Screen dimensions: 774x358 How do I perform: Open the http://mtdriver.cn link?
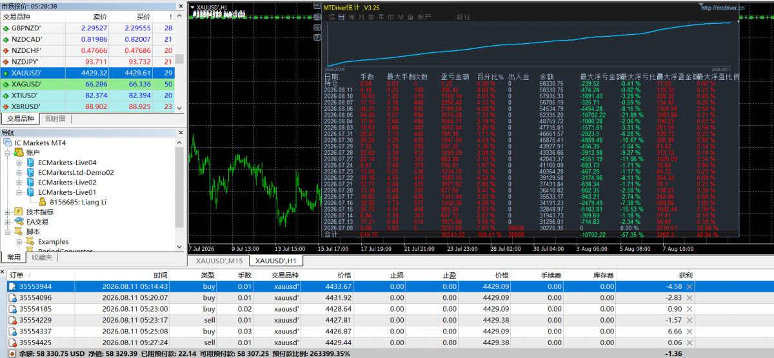pyautogui.click(x=722, y=8)
